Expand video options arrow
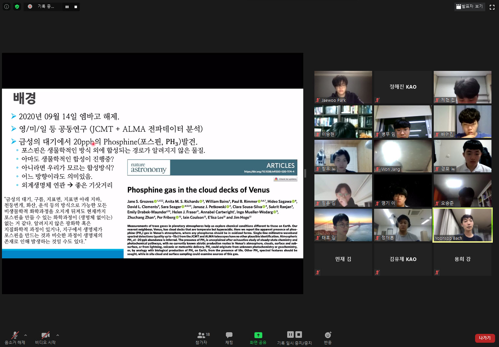499x347 pixels. point(58,335)
